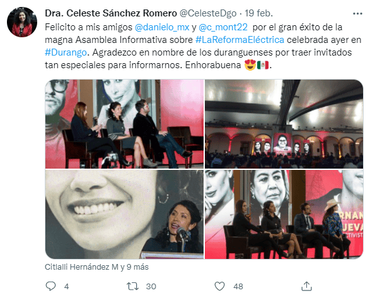View the photo with the cowboy-hat panelist

pos(284,214)
